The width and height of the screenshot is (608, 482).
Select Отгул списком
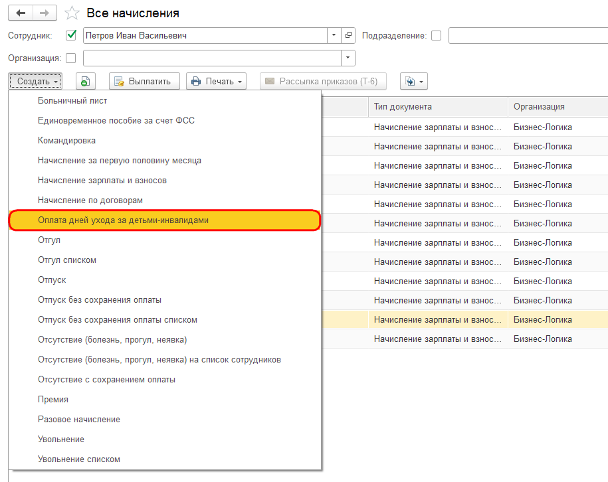[165, 260]
